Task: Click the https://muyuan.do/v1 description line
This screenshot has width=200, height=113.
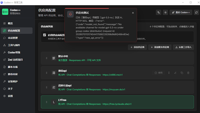Action: point(92,89)
